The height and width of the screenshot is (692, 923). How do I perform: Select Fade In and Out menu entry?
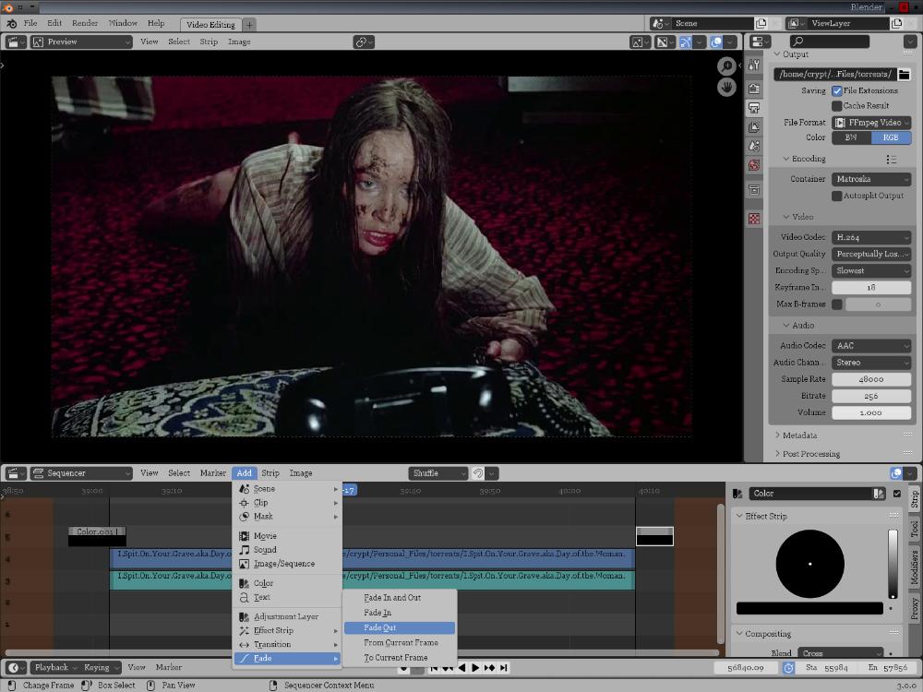click(400, 598)
